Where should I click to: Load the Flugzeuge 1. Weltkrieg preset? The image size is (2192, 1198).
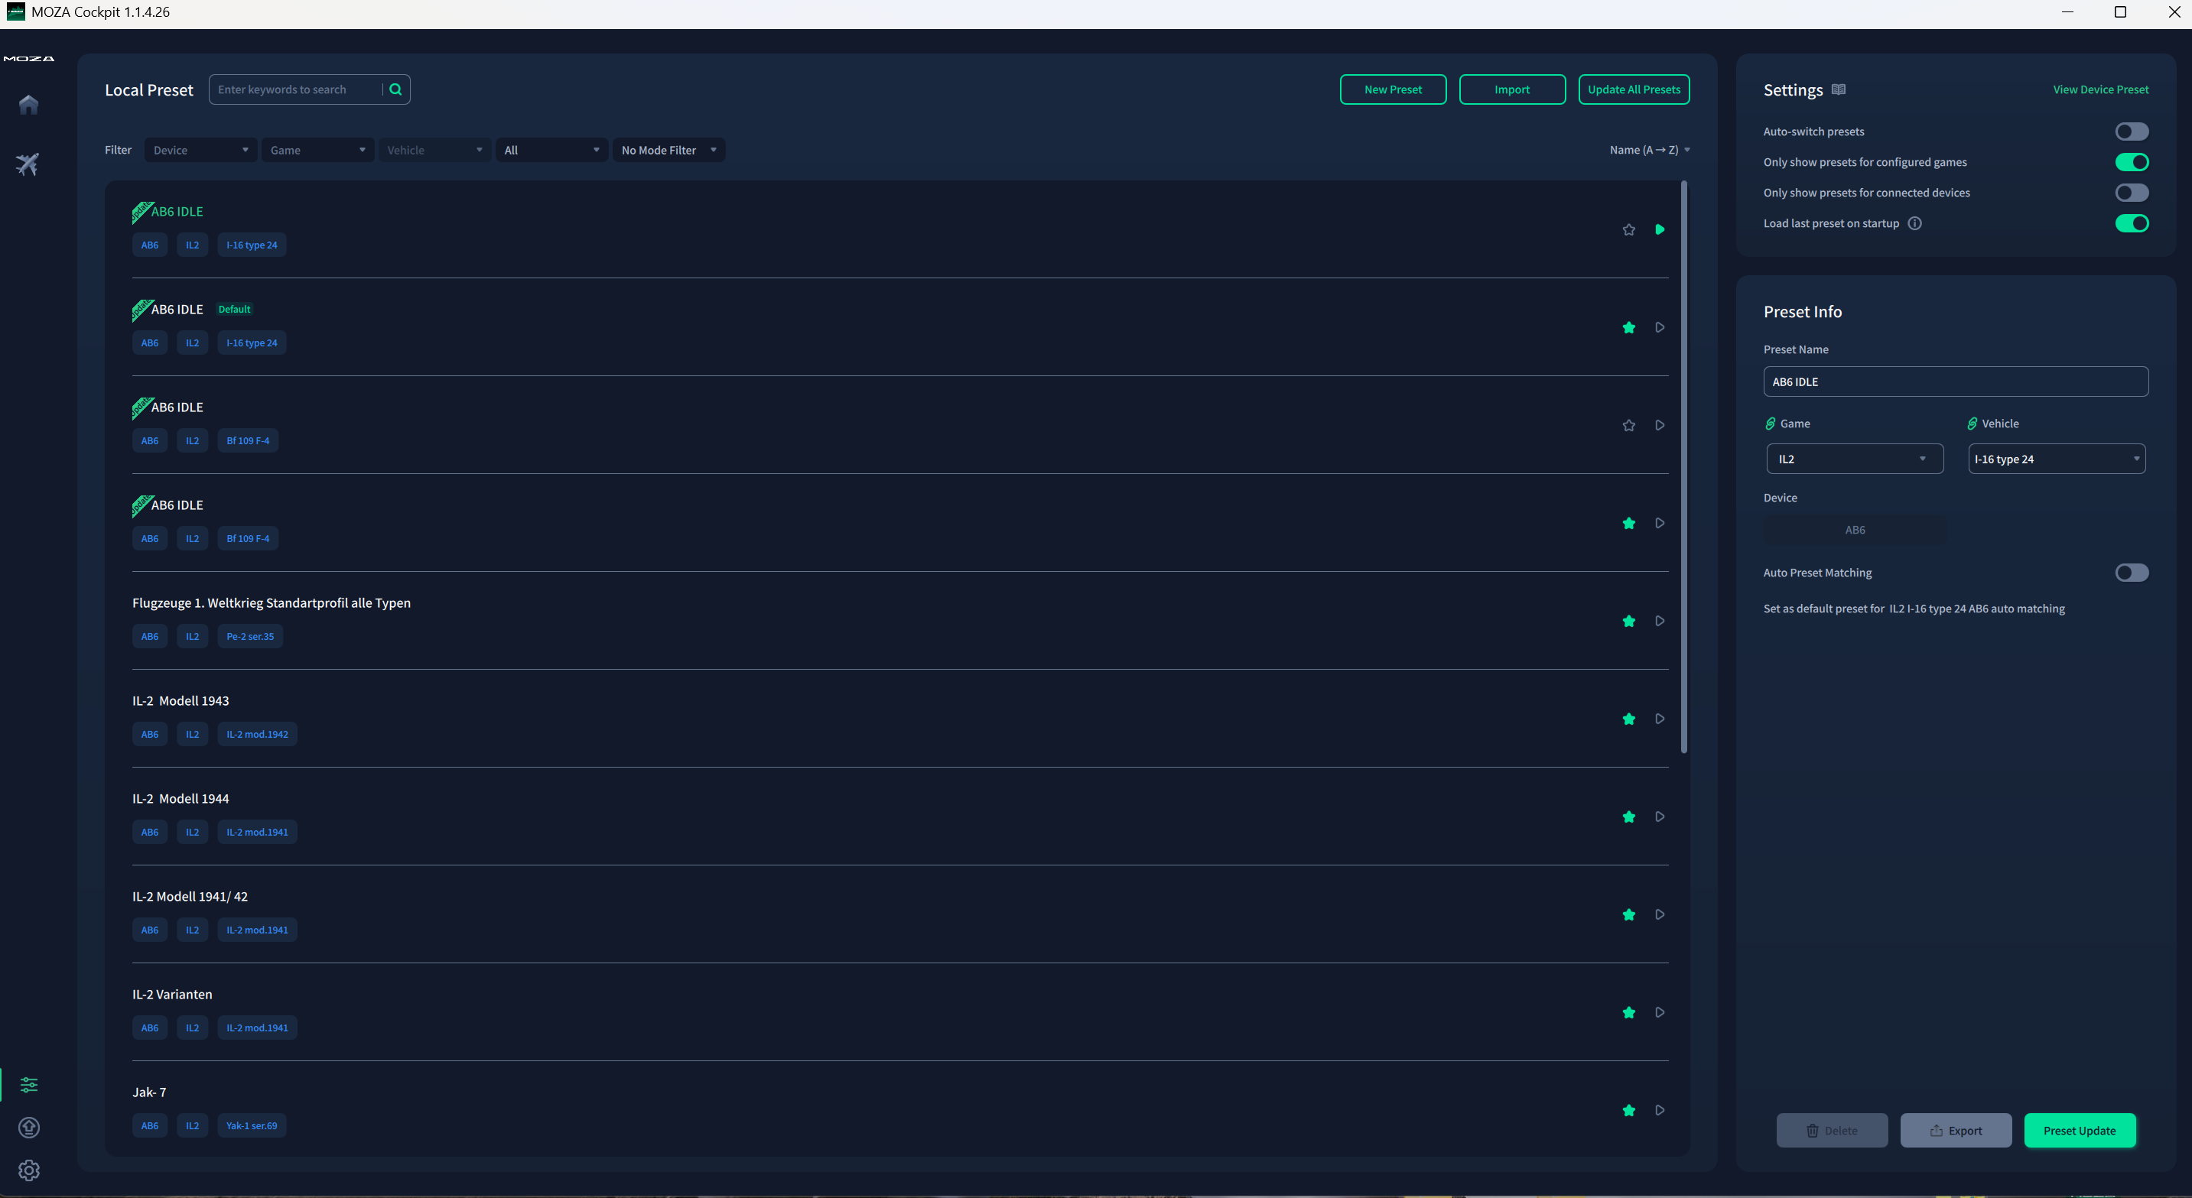[x=1660, y=621]
